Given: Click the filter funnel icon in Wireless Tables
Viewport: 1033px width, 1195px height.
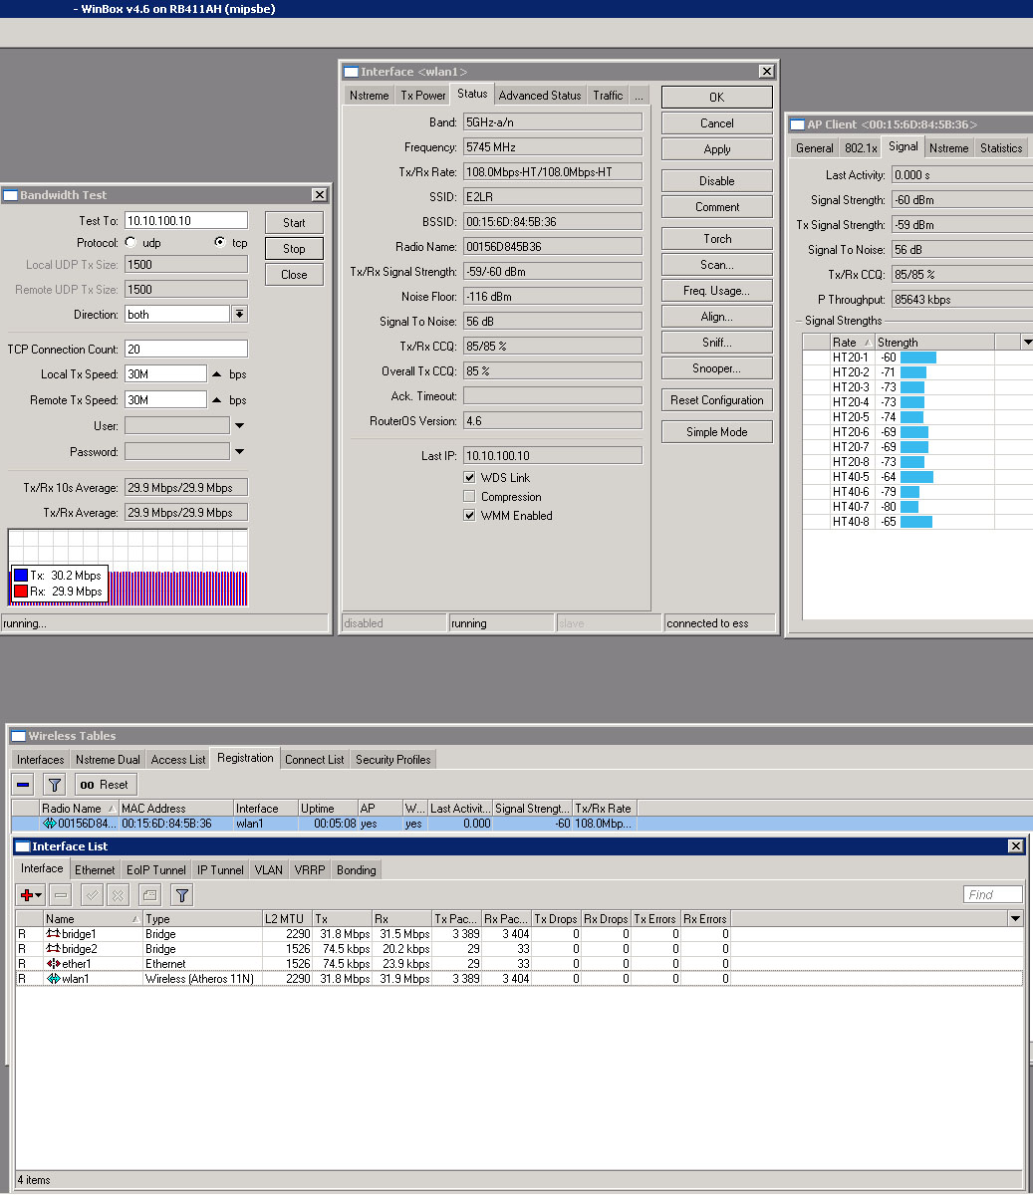Looking at the screenshot, I should 55,785.
